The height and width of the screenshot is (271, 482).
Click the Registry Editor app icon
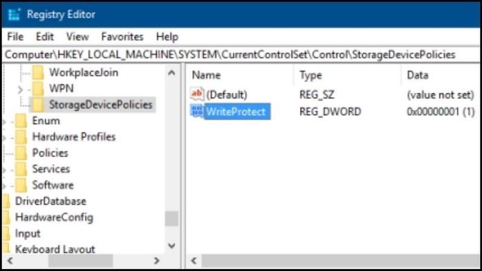point(14,14)
